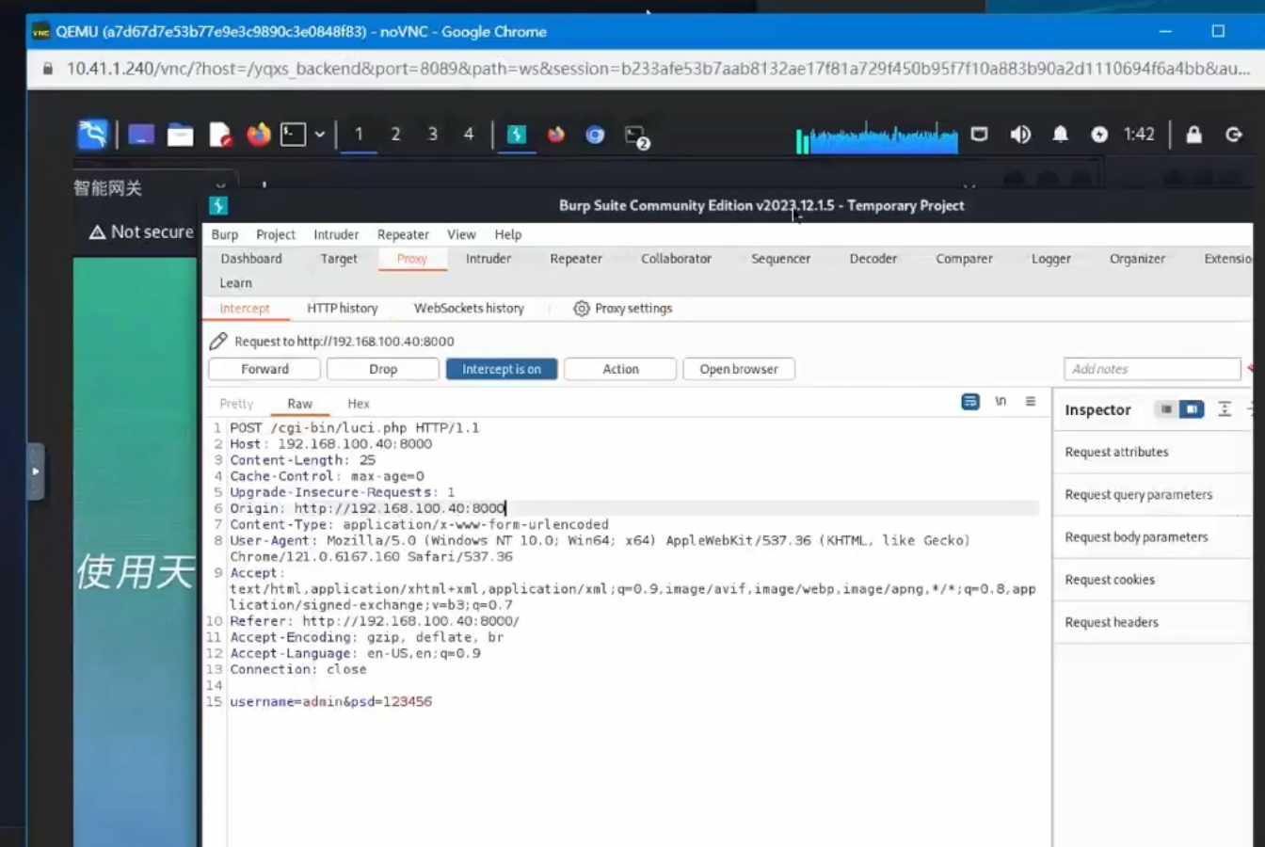Select the Firefox taskbar window button
Screen dimensions: 1265x847
[556, 135]
